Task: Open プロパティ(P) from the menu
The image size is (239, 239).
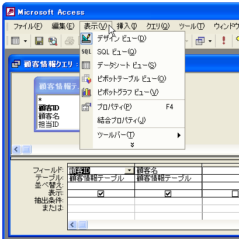Action: coord(132,107)
